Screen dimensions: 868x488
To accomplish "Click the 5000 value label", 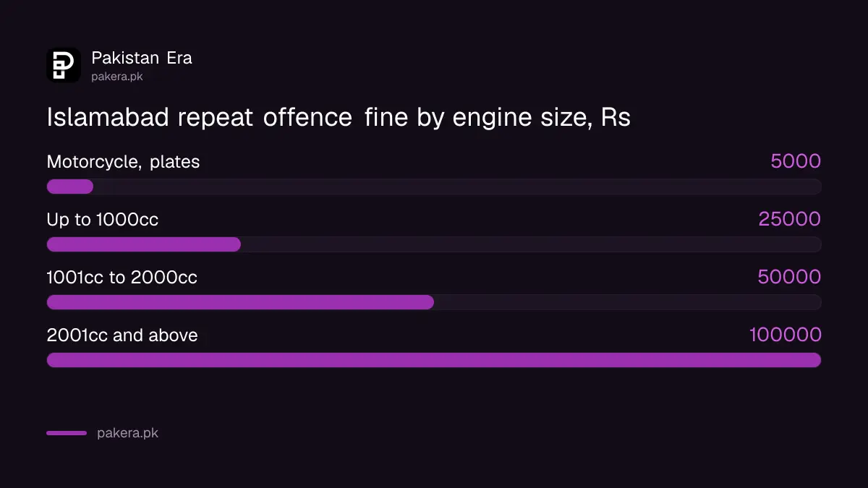I will [796, 161].
